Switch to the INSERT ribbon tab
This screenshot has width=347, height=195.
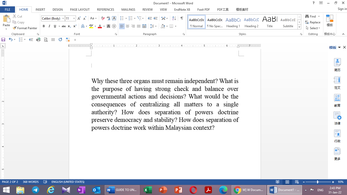pos(40,9)
